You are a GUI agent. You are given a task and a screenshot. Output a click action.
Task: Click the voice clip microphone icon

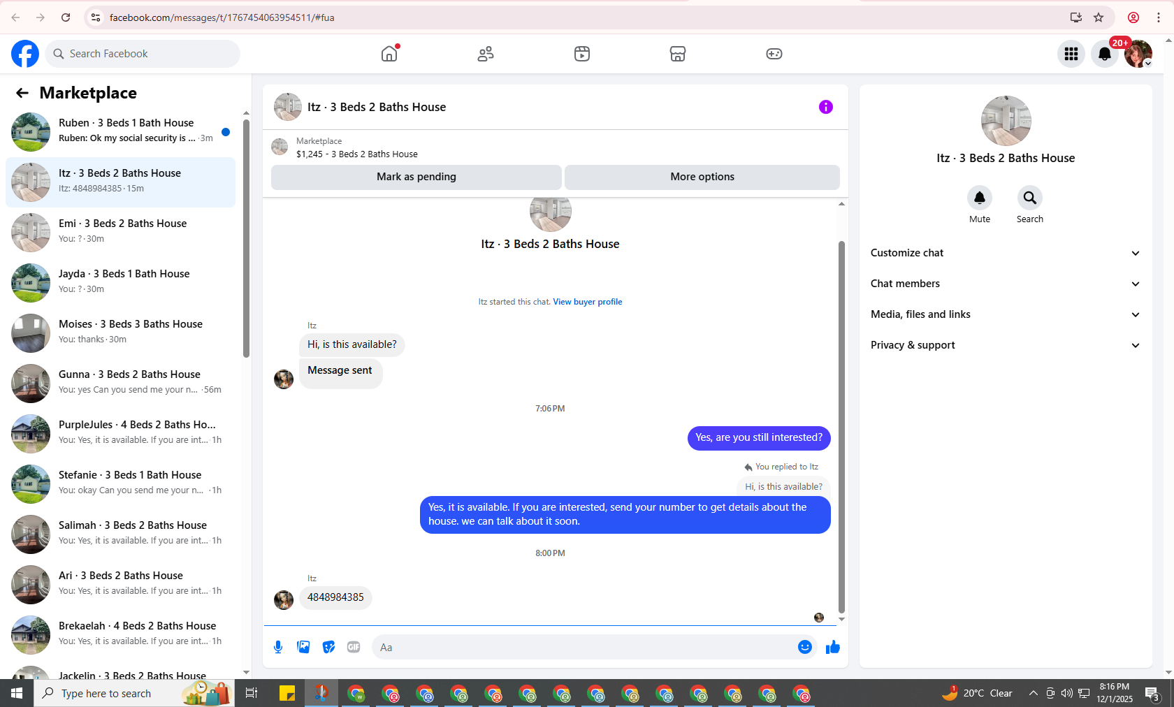(278, 647)
